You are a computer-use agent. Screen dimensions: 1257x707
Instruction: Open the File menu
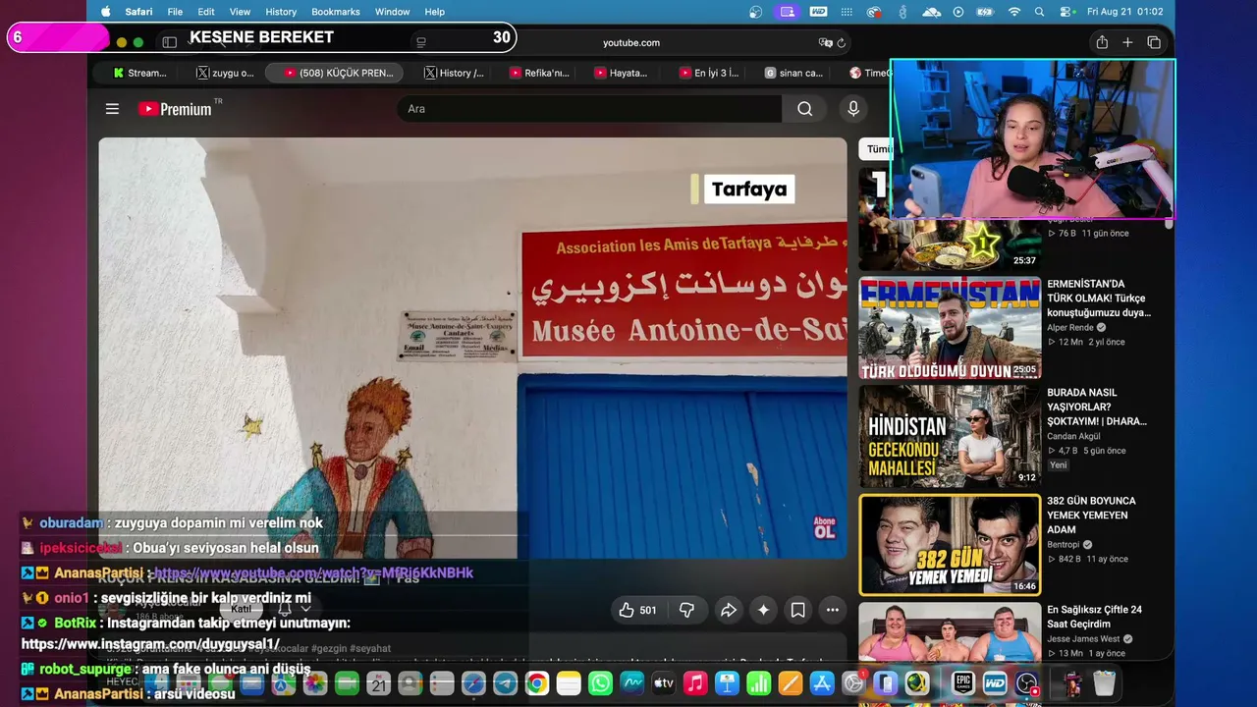coord(175,12)
